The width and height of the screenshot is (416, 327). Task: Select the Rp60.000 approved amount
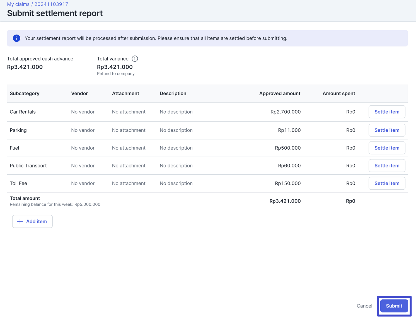(289, 165)
